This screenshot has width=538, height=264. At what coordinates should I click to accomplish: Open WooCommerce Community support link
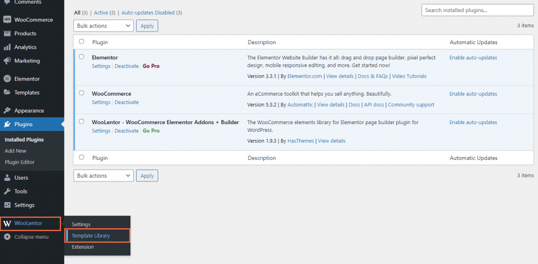pyautogui.click(x=411, y=105)
